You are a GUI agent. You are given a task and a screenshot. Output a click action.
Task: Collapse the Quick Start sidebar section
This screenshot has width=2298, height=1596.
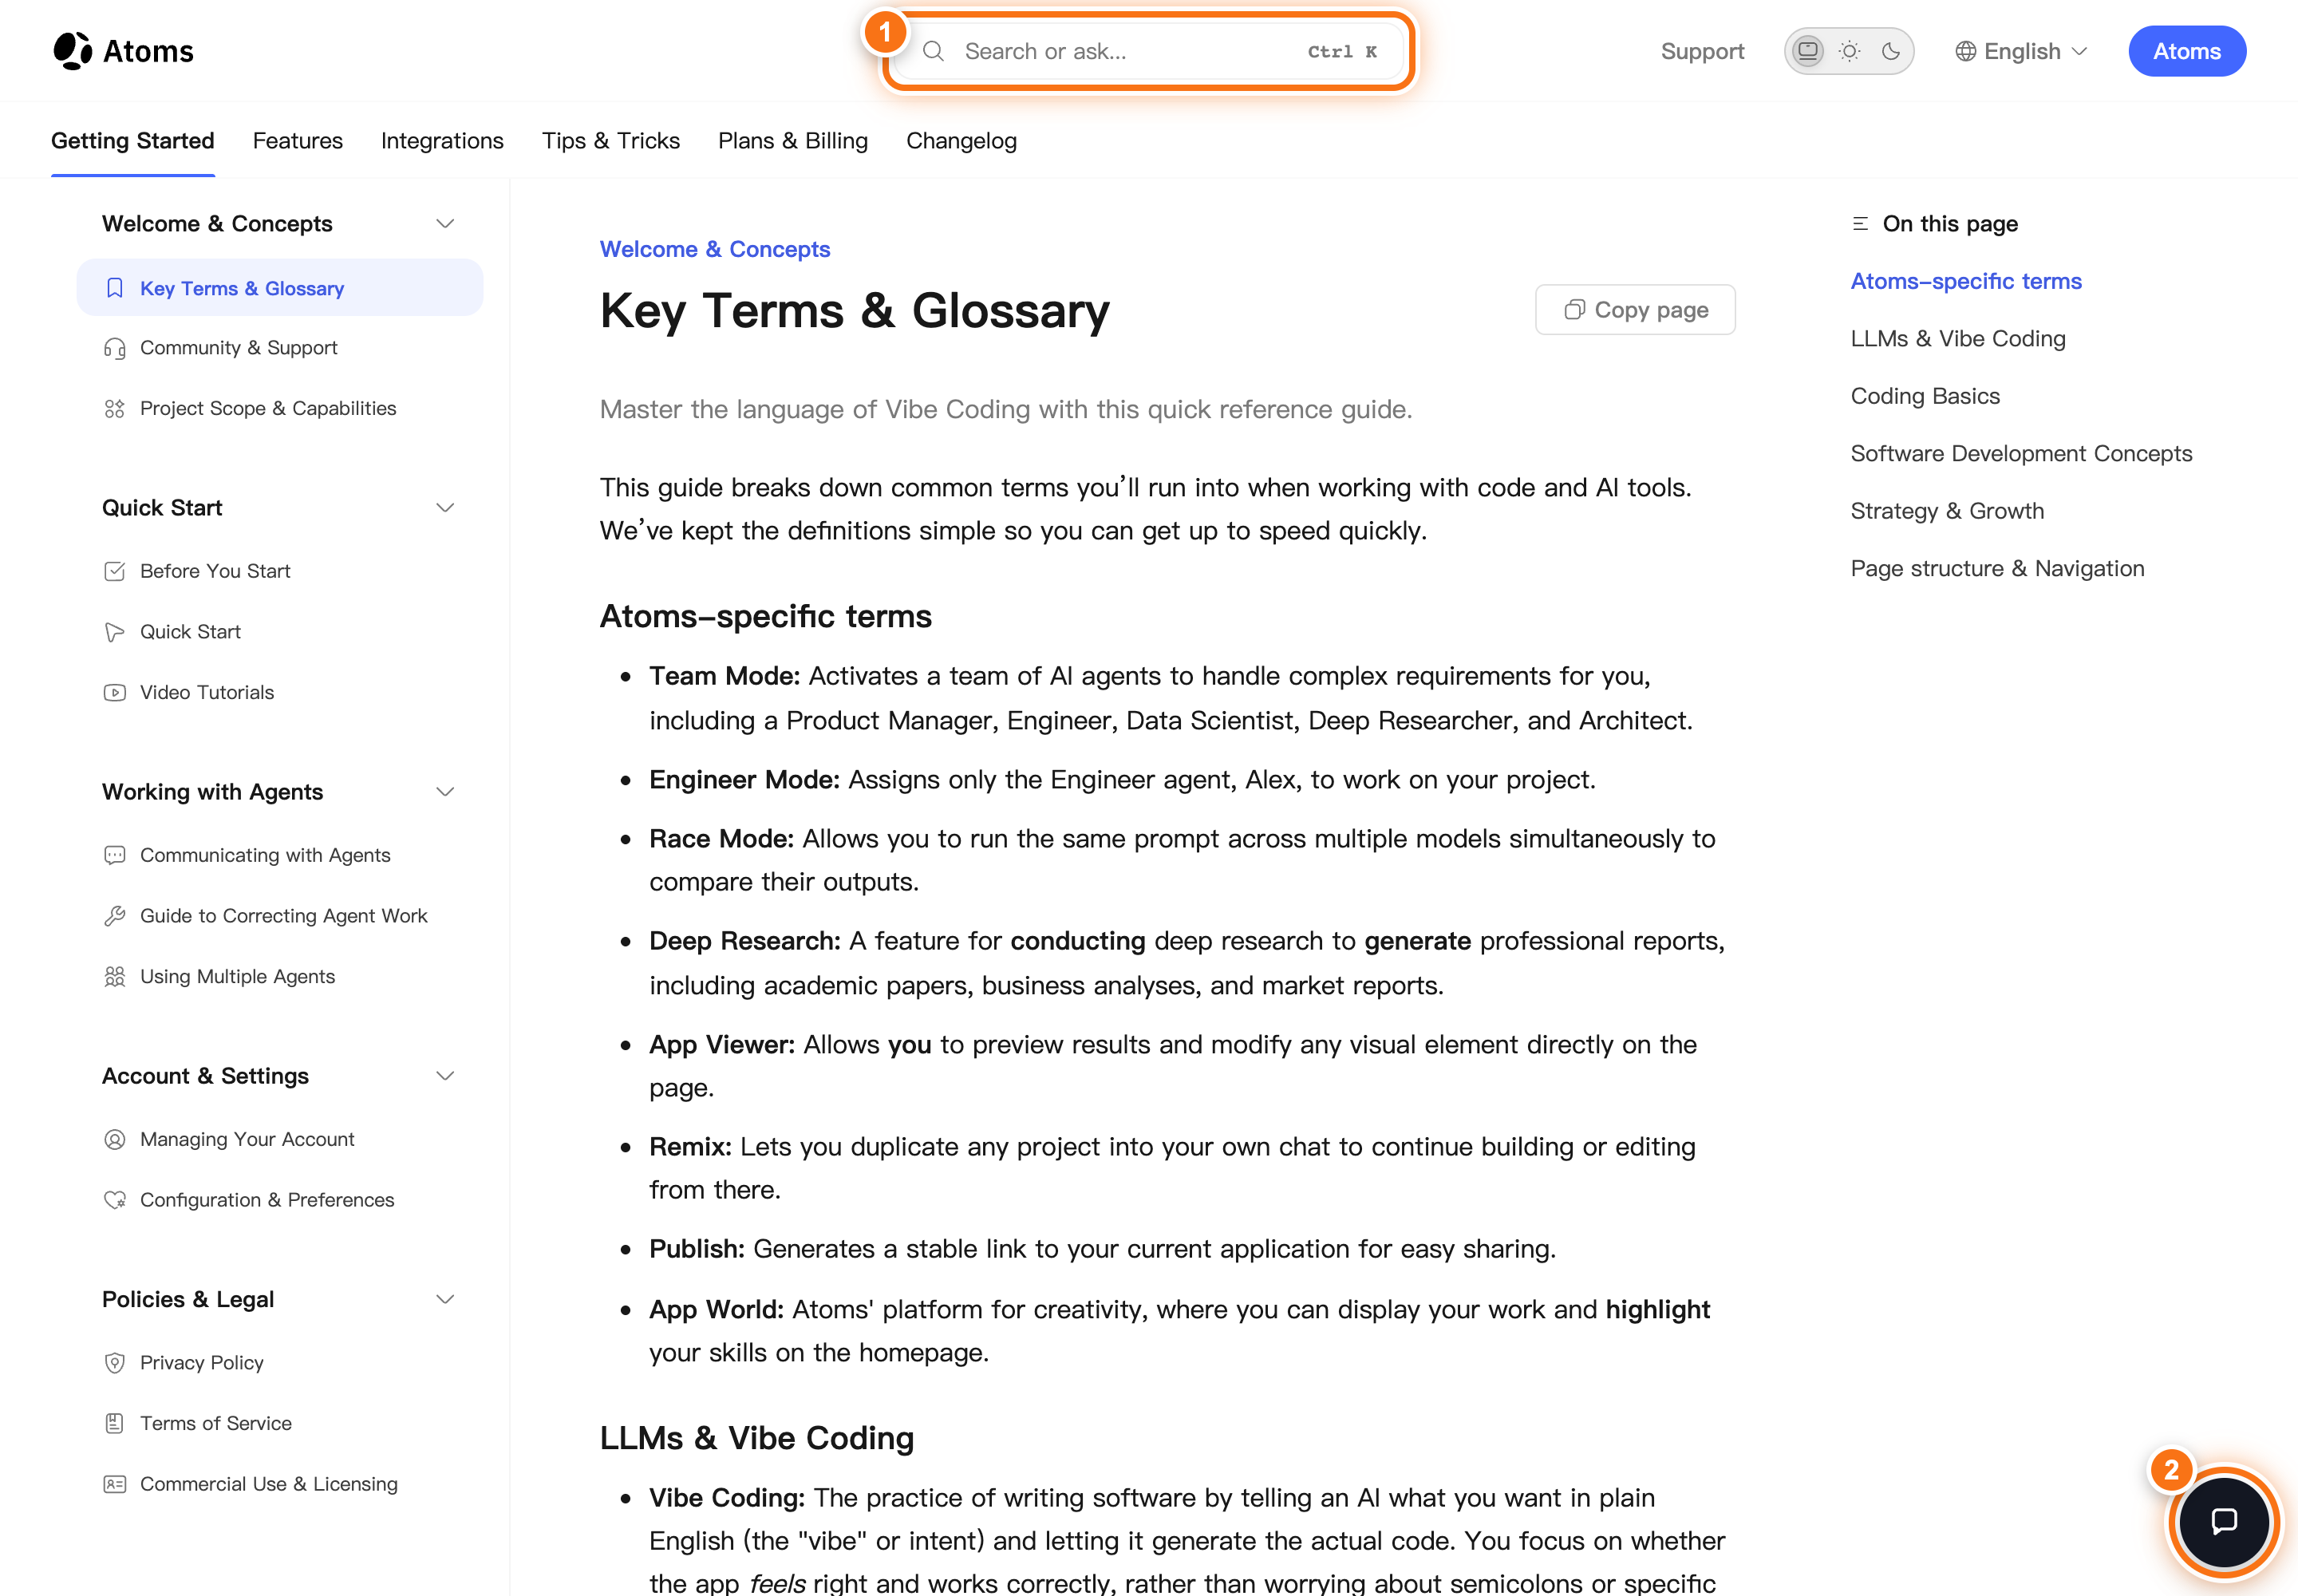[x=445, y=508]
